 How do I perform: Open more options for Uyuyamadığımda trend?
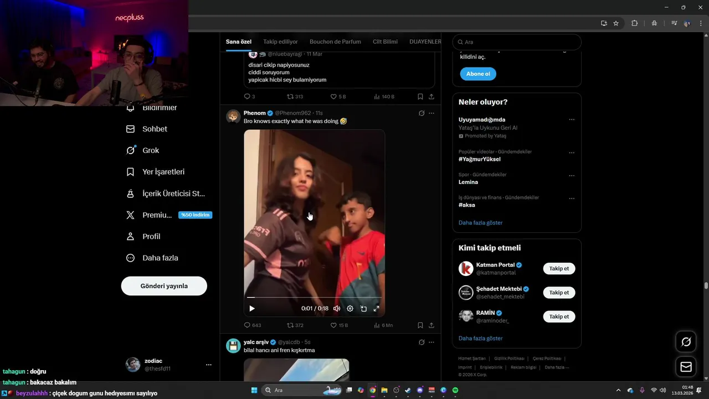572,120
